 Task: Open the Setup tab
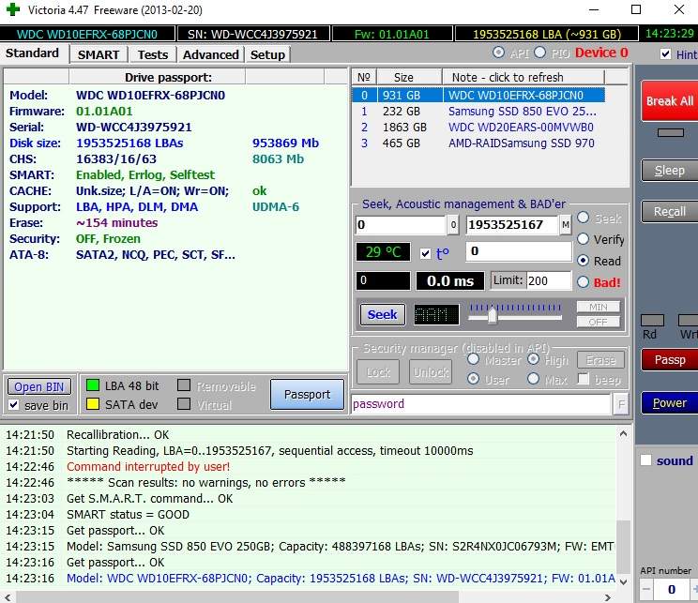tap(267, 54)
